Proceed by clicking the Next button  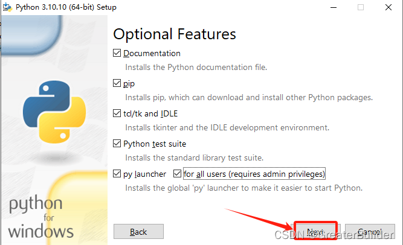314,232
